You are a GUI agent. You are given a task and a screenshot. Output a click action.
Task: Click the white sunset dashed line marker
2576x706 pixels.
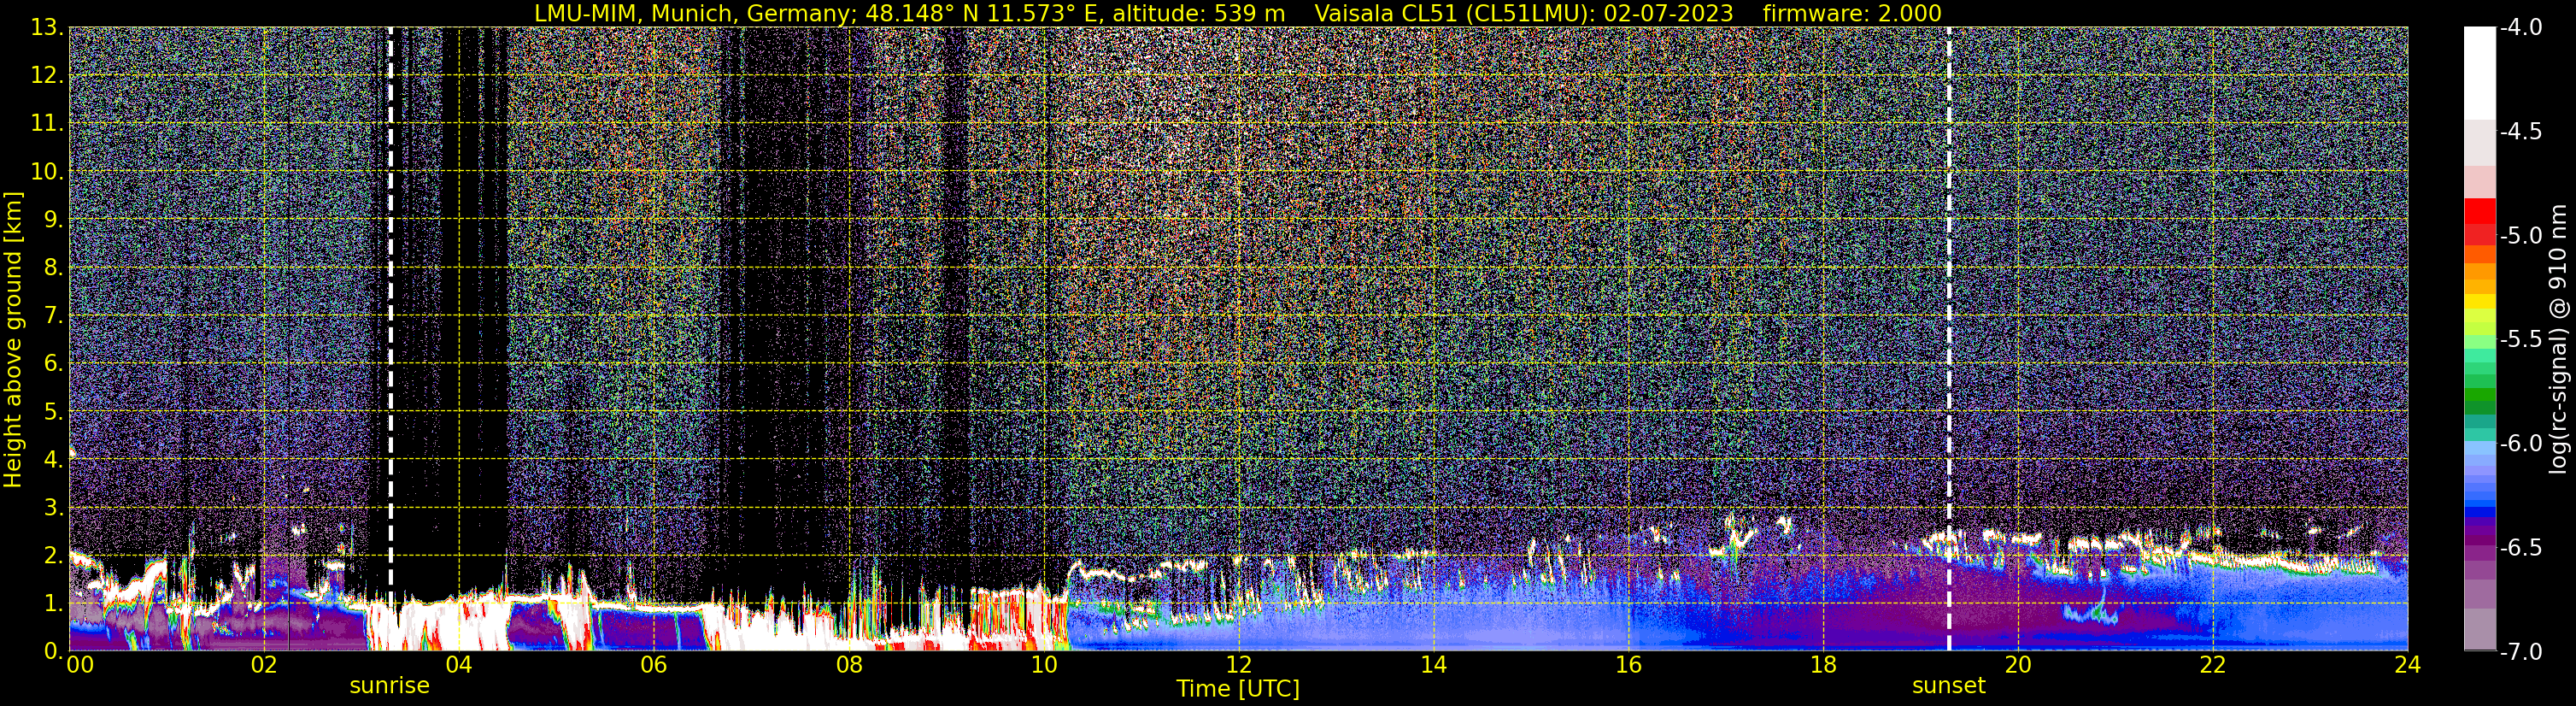coord(1949,339)
